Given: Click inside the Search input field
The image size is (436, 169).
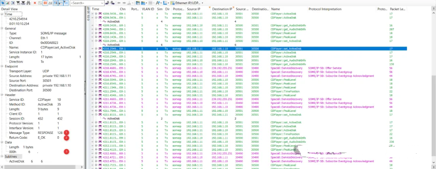Looking at the screenshot, I should coord(84,3).
